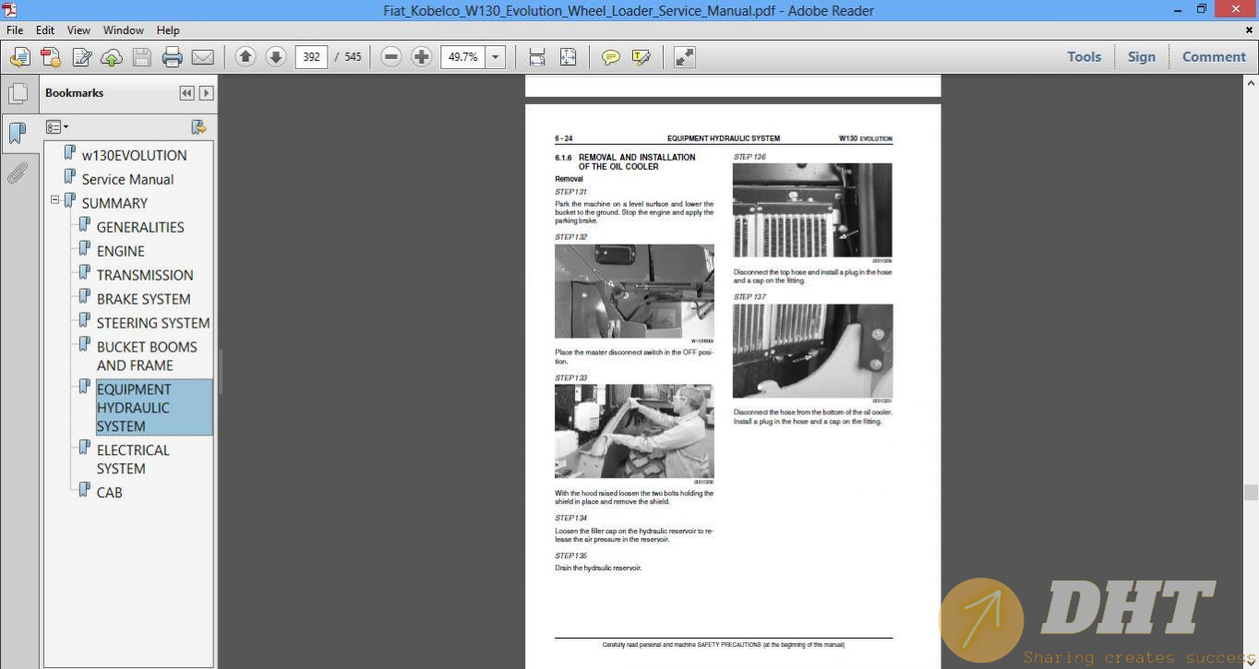The image size is (1259, 669).
Task: Click the STEP 137 bottom hose photo
Action: pyautogui.click(x=812, y=351)
